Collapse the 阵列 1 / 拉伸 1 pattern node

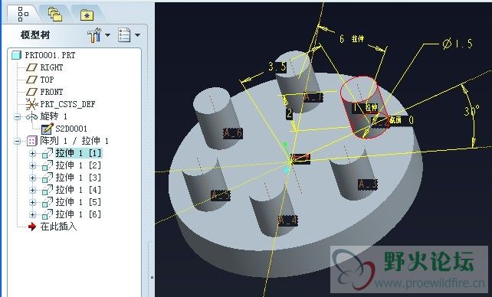pos(18,142)
